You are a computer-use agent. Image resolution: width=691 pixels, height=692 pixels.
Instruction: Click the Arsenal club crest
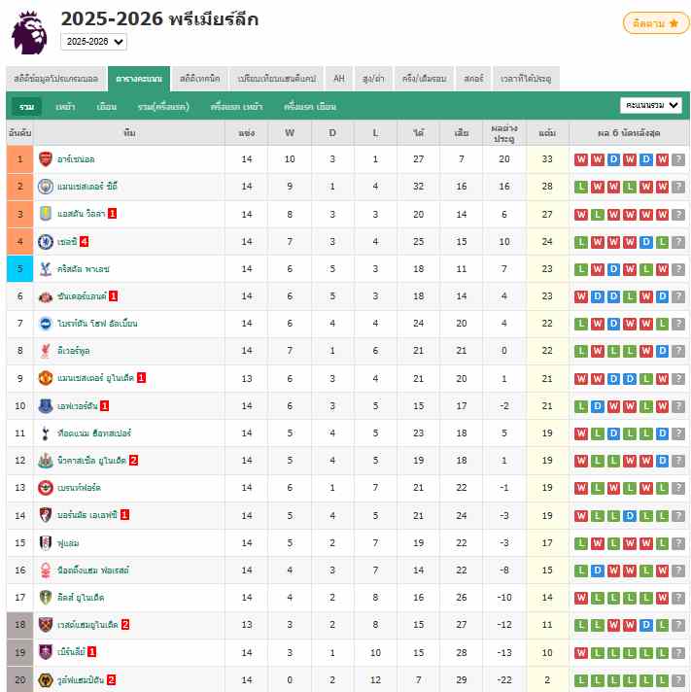tap(46, 158)
